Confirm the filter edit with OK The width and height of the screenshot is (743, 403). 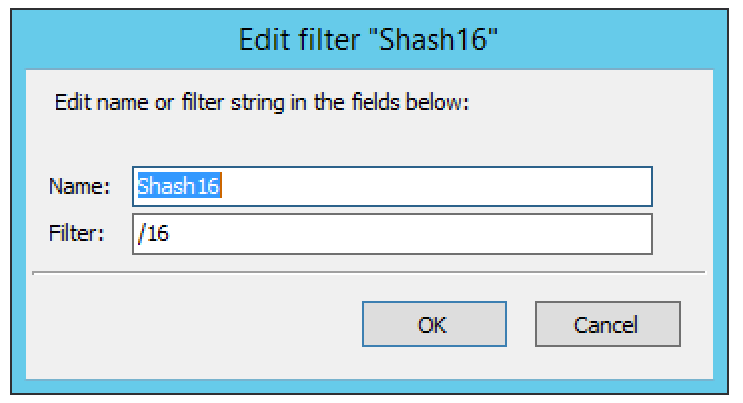point(434,324)
